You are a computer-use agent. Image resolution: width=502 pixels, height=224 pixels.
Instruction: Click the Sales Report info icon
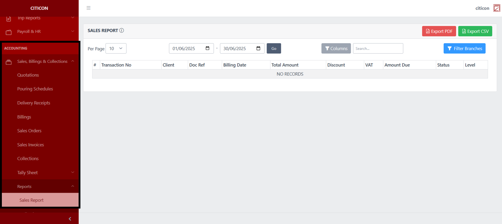(122, 30)
